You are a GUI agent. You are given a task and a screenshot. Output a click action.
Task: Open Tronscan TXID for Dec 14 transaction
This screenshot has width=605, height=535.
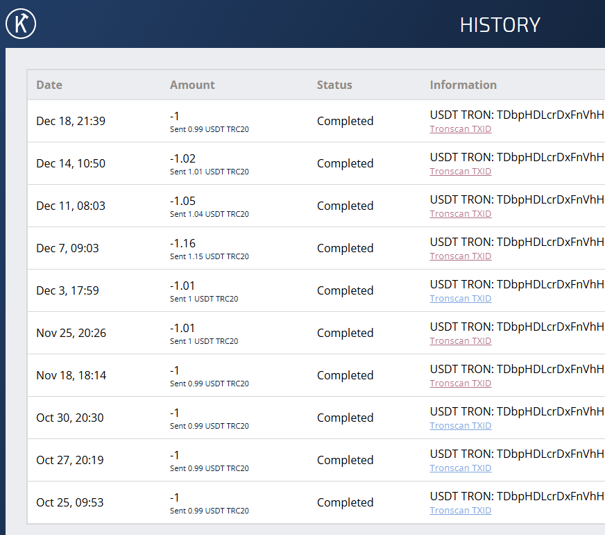pos(460,171)
